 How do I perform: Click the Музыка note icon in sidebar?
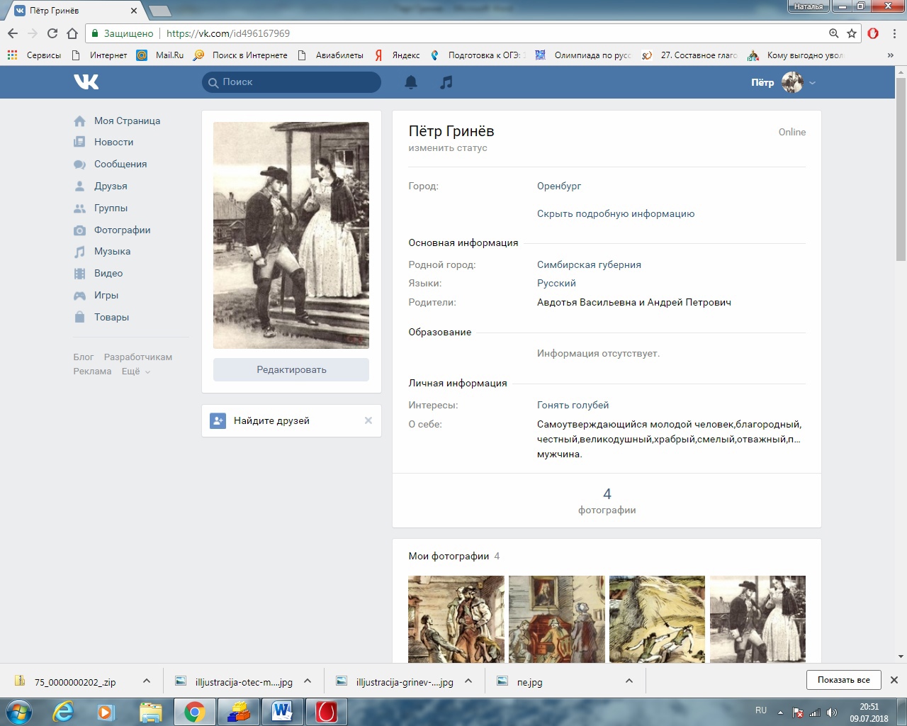pos(79,252)
